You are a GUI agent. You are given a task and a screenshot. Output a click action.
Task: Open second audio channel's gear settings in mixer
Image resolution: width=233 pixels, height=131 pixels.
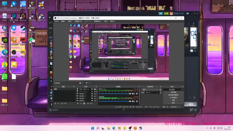coord(137,101)
